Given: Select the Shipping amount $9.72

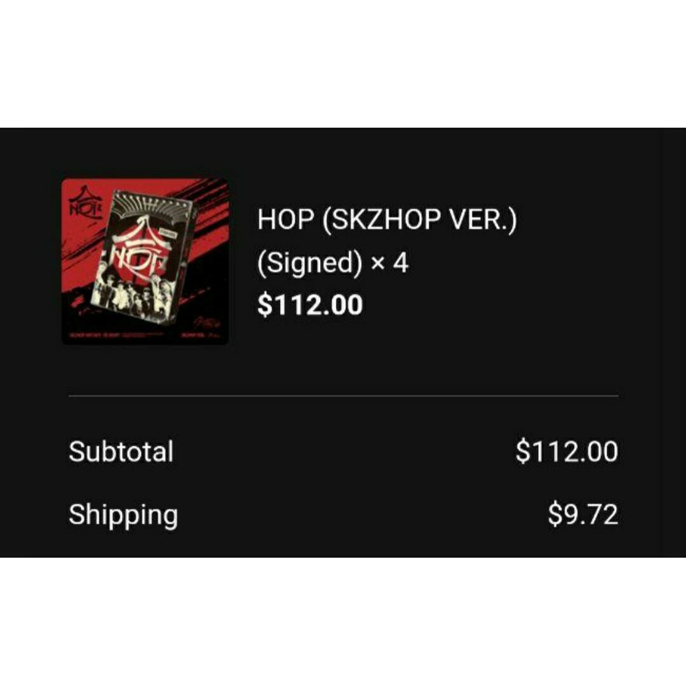Looking at the screenshot, I should [x=582, y=514].
